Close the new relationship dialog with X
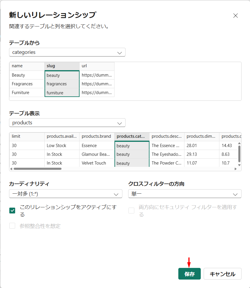The width and height of the screenshot is (250, 288). (235, 16)
